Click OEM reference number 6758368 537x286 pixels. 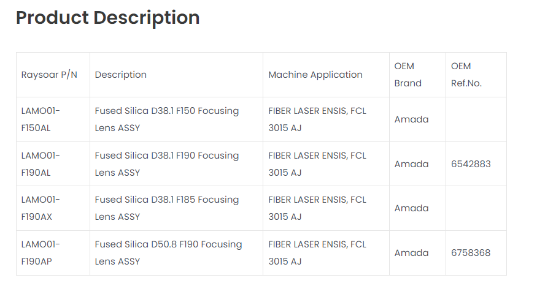pyautogui.click(x=471, y=253)
